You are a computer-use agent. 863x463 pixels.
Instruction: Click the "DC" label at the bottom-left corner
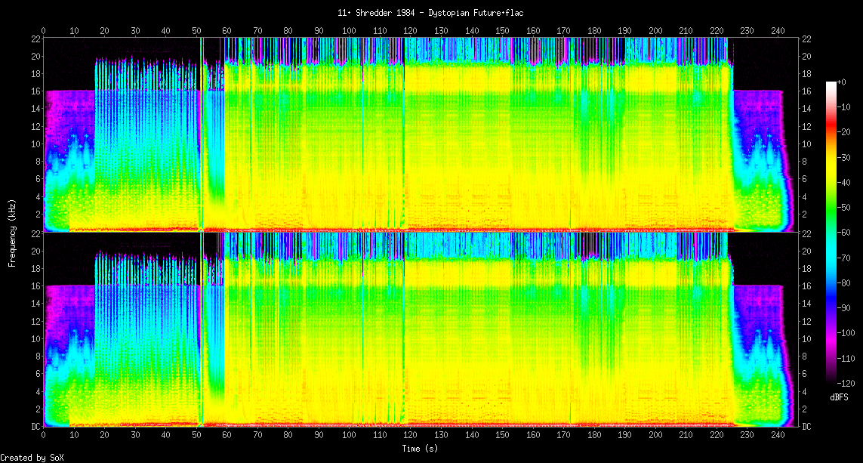coord(35,427)
